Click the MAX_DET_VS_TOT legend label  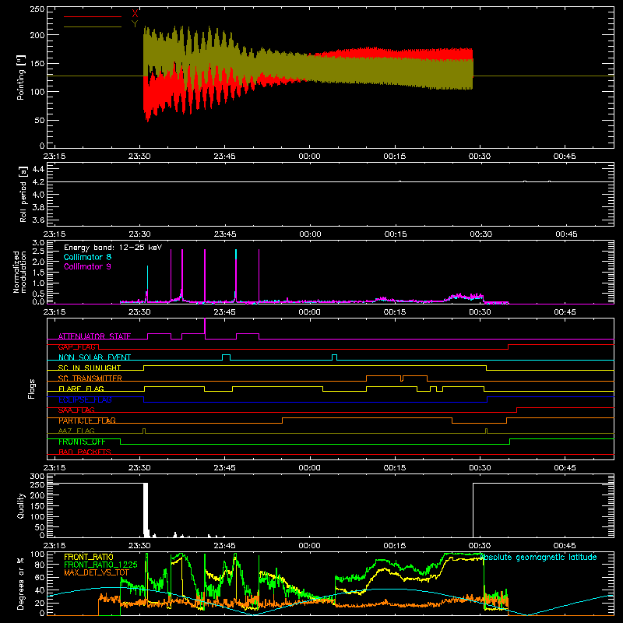[96, 572]
